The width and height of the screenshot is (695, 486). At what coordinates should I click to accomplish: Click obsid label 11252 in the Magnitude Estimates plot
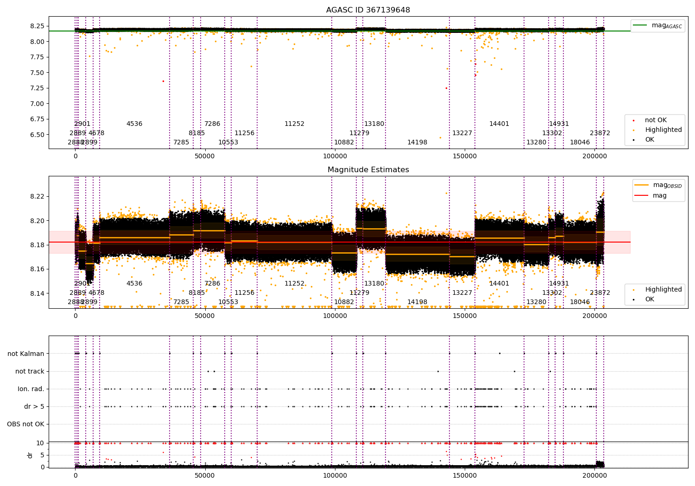(294, 283)
